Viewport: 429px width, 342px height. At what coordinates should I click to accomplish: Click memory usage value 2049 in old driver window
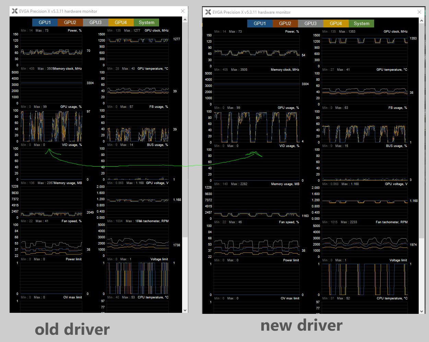pos(90,213)
